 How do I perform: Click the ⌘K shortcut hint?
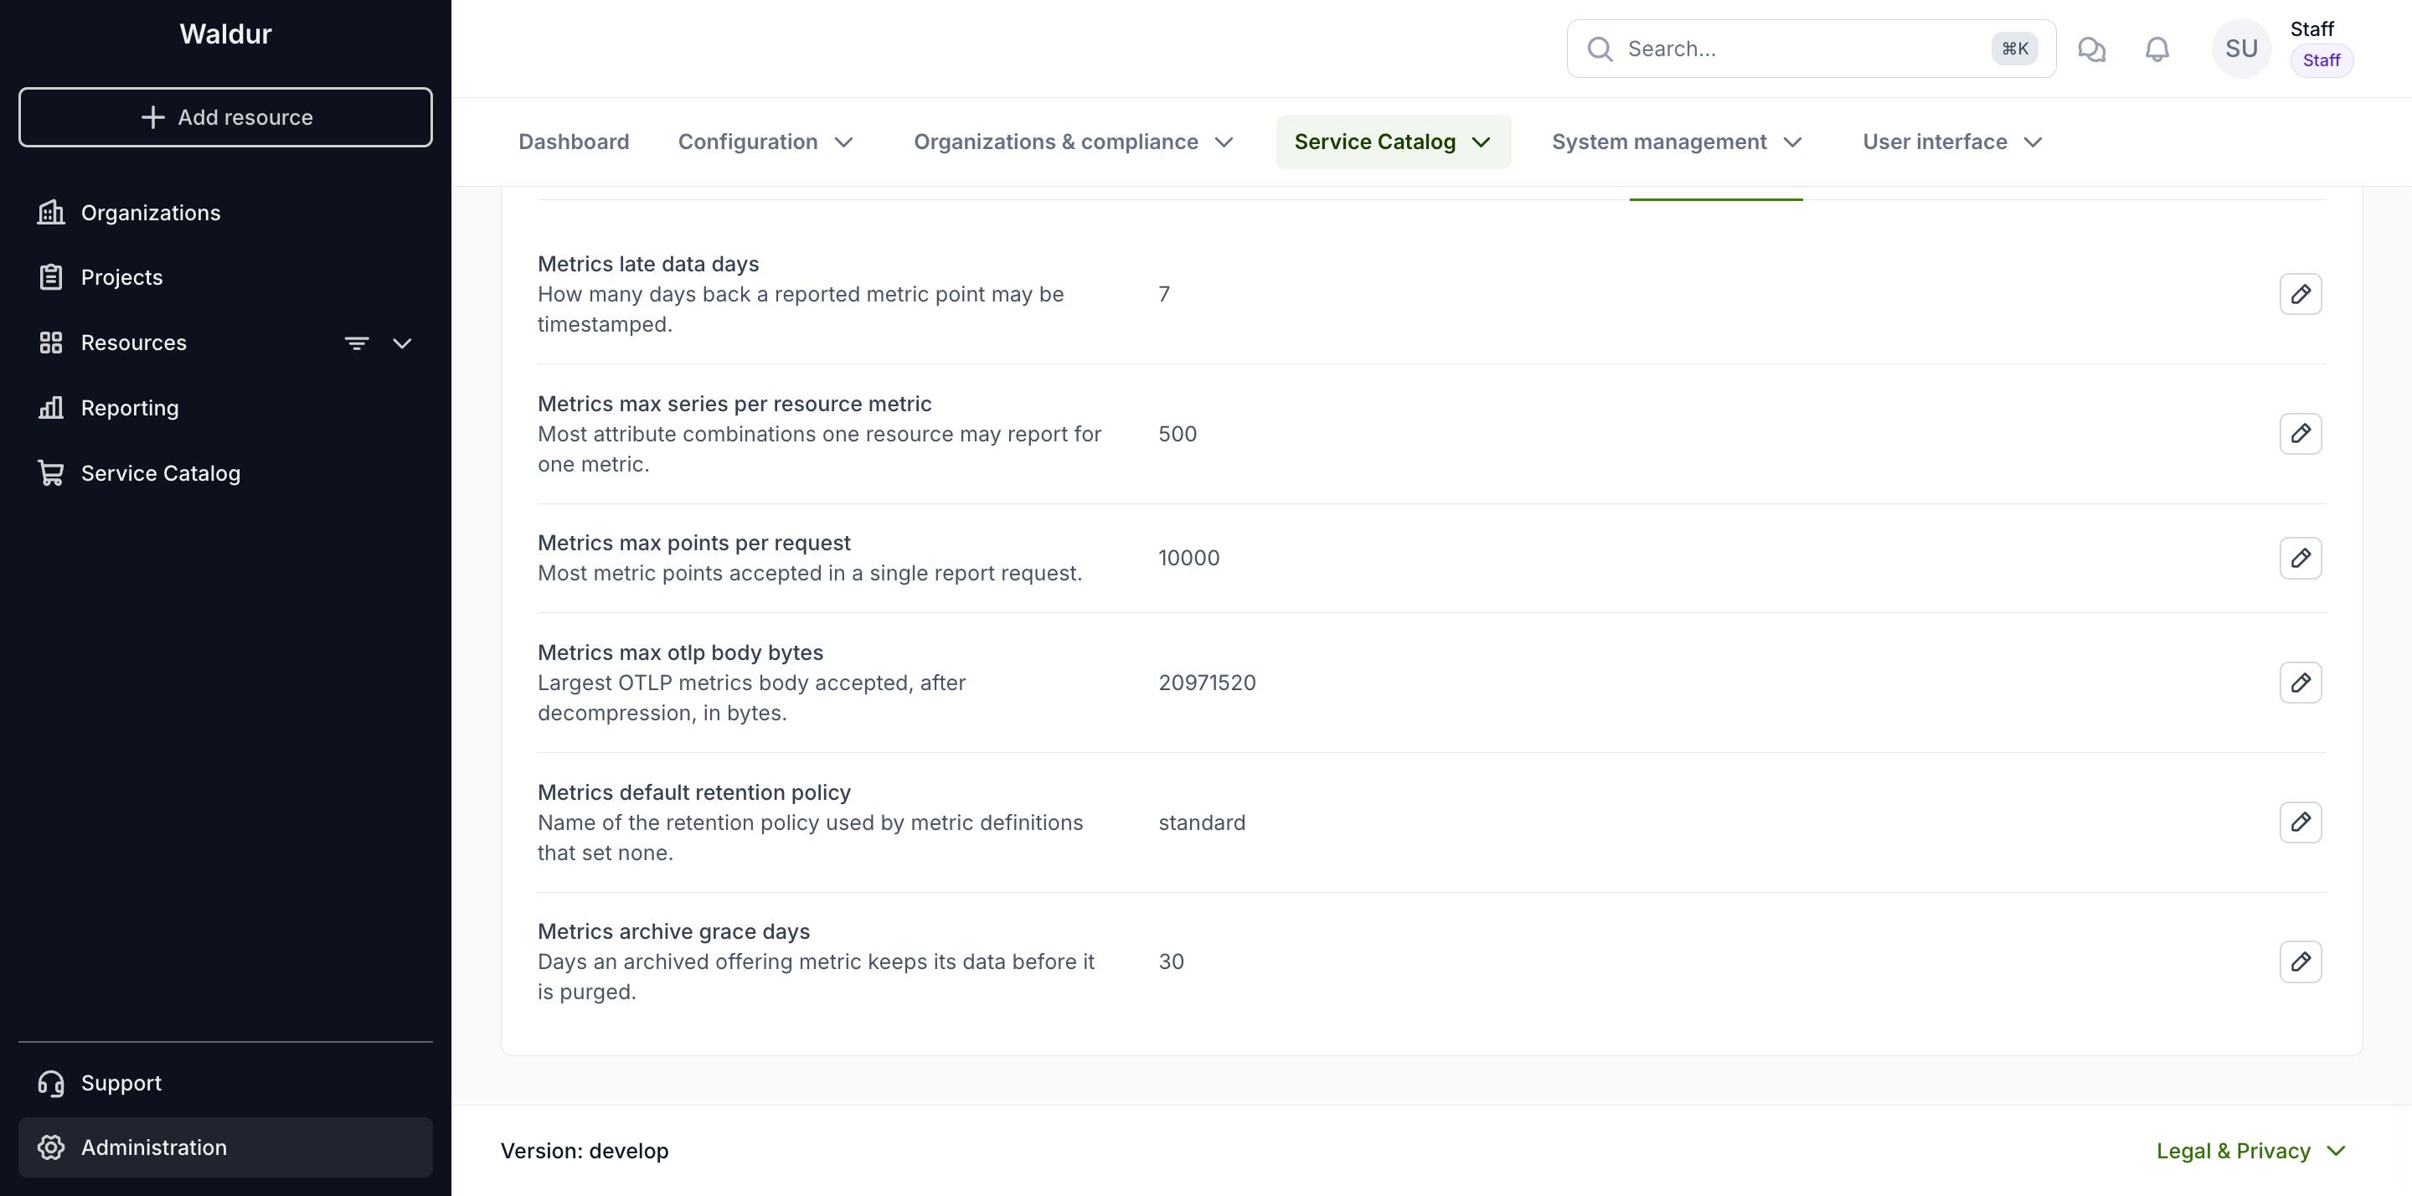[x=2014, y=49]
